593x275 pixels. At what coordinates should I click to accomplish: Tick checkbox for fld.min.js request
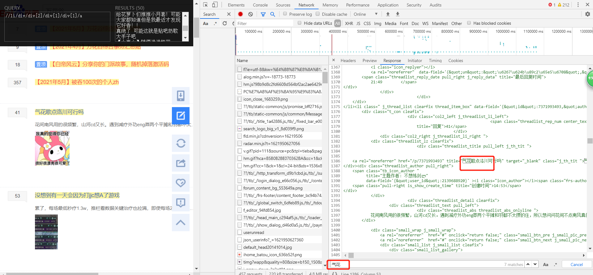coord(240,136)
